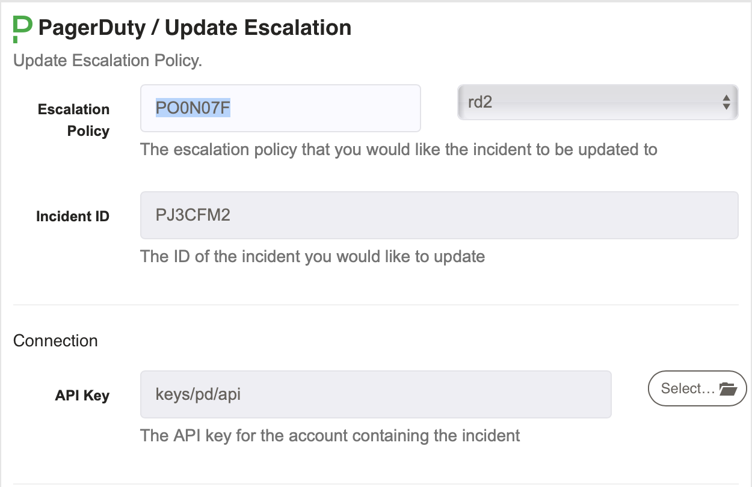The image size is (752, 487).
Task: Click the Connection section heading
Action: 55,341
